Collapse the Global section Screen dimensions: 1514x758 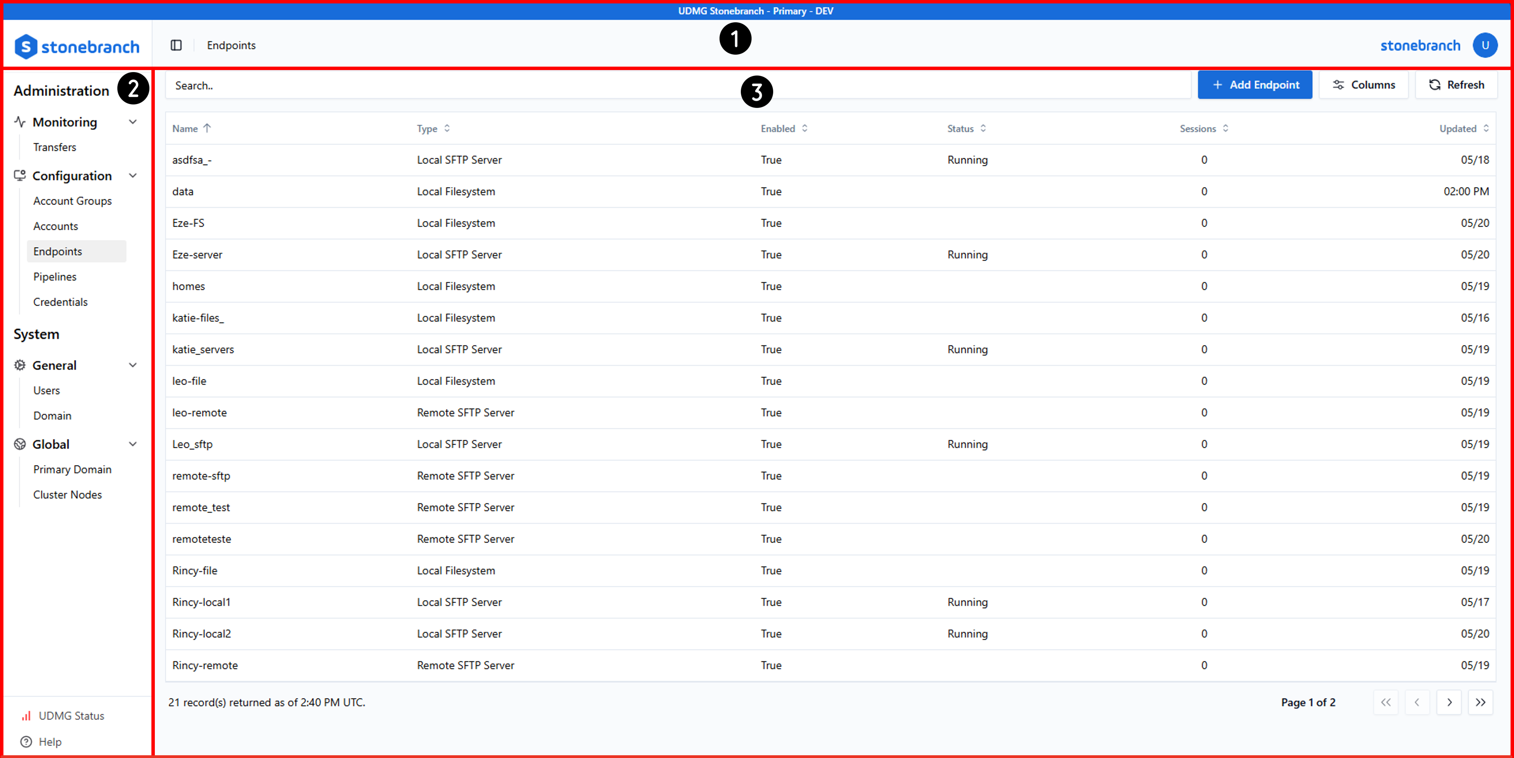click(134, 444)
